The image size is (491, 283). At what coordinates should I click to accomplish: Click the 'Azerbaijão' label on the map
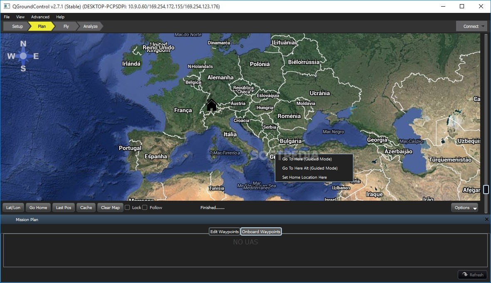(398, 151)
